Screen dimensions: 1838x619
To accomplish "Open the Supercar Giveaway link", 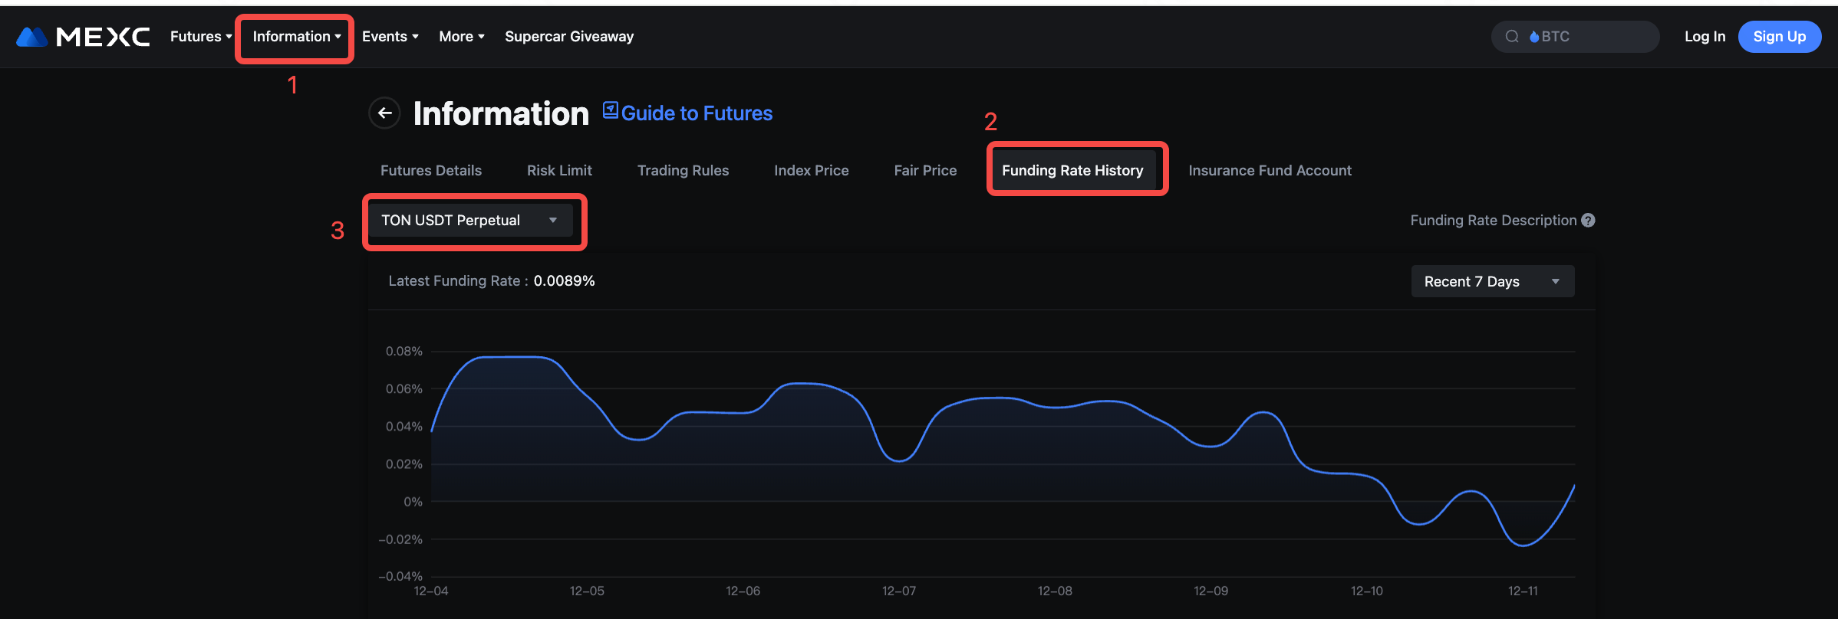I will [569, 37].
